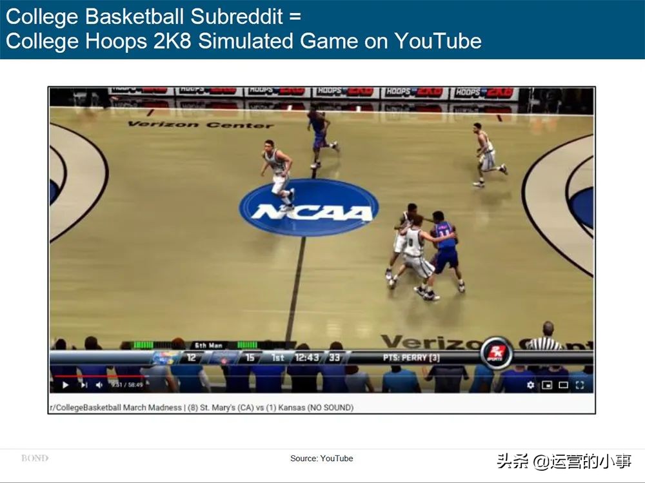Toggle theater mode view
Image resolution: width=645 pixels, height=483 pixels.
click(x=563, y=385)
